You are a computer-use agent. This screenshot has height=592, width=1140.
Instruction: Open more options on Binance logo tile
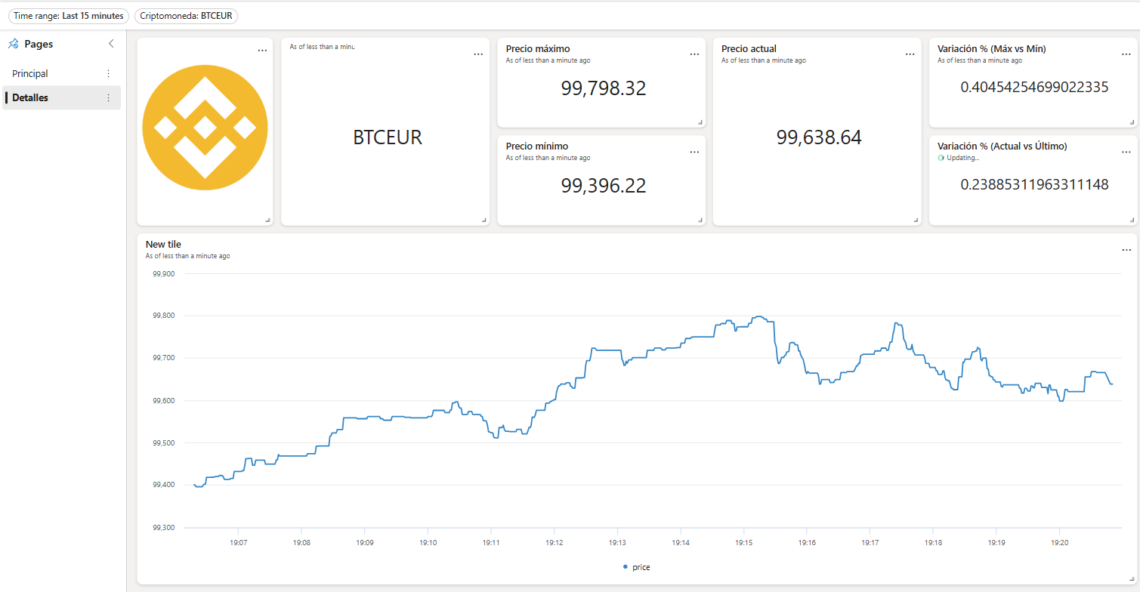click(262, 51)
